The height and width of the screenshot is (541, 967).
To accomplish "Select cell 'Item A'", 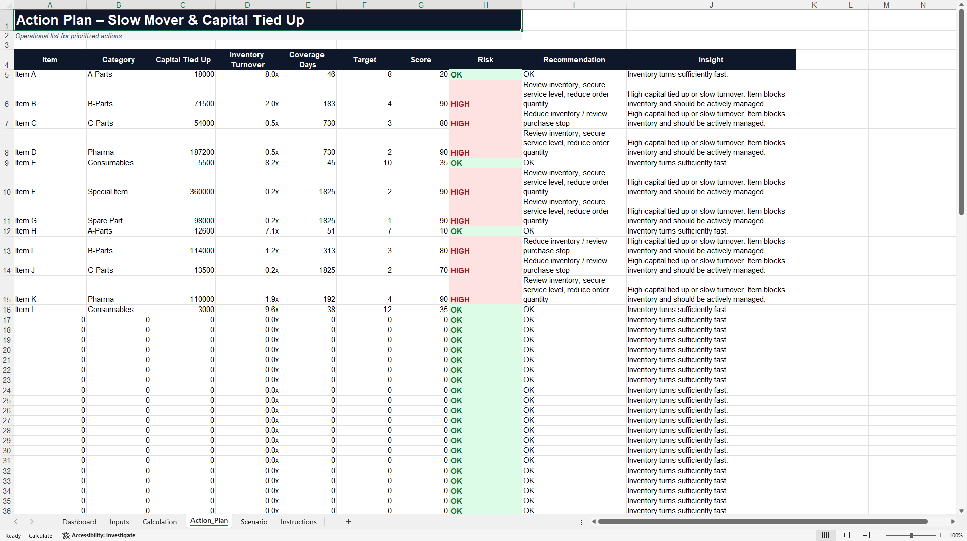I will point(50,75).
